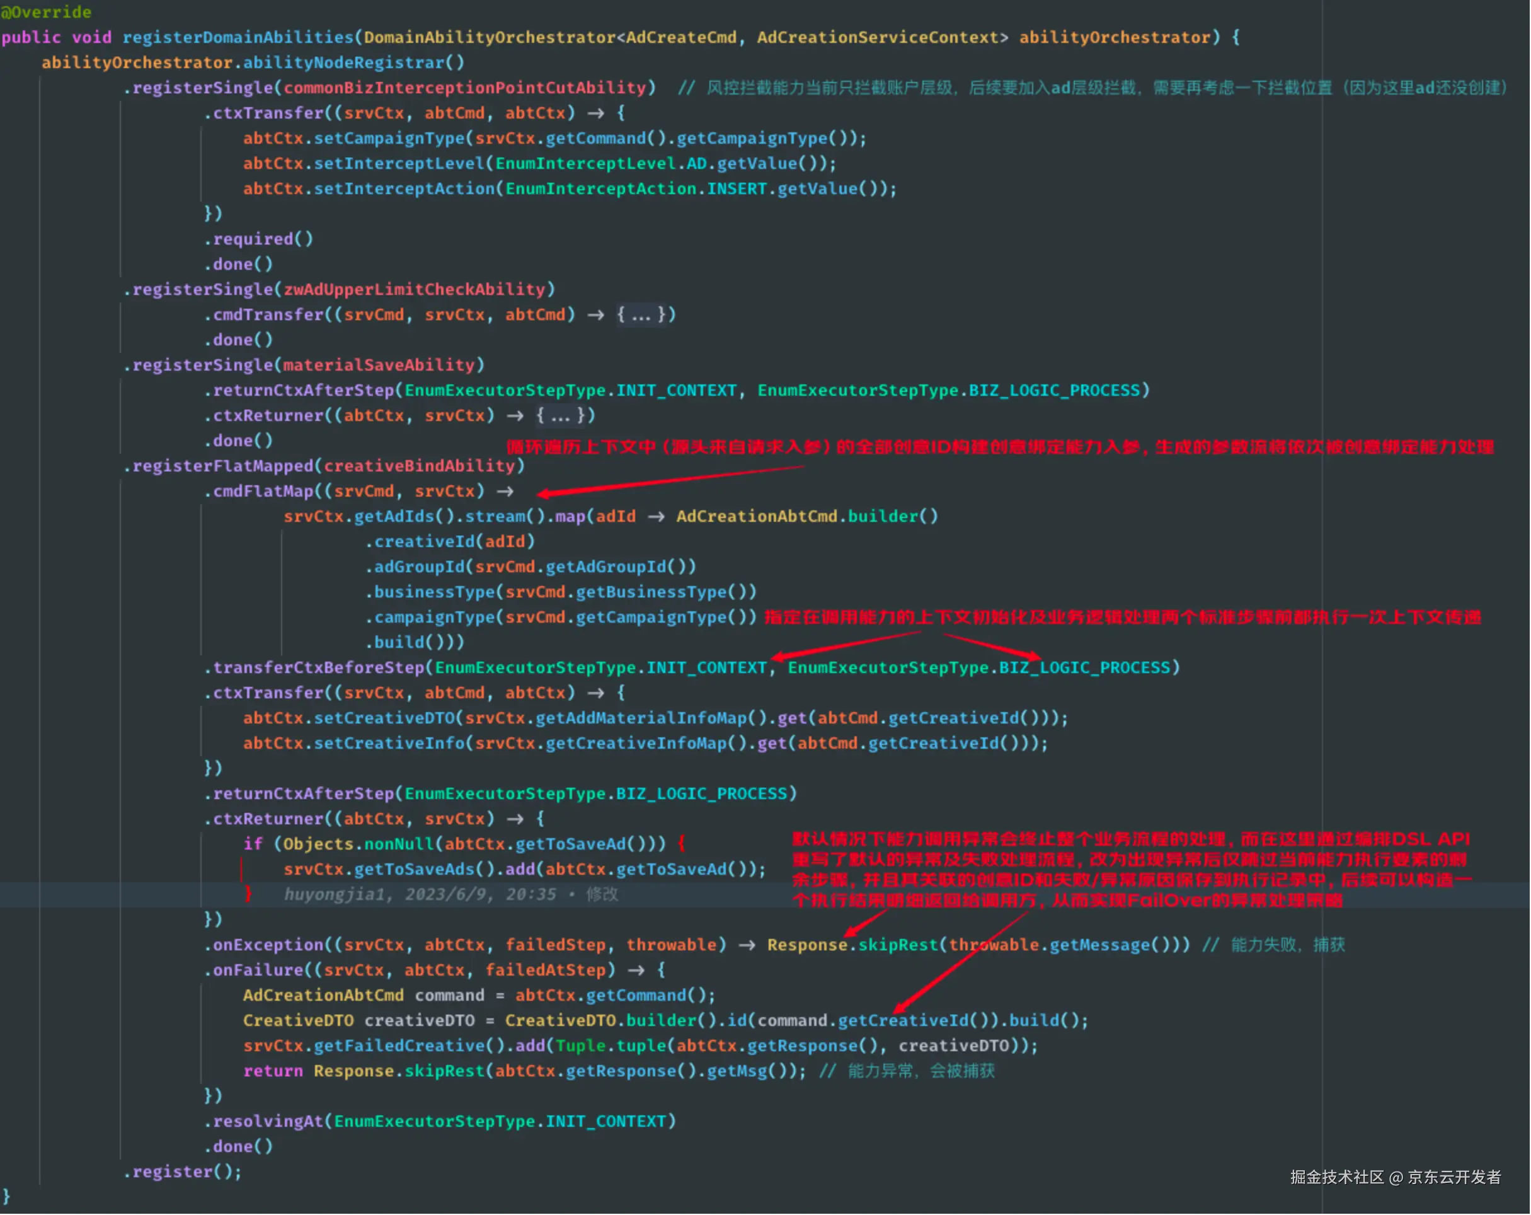1531x1215 pixels.
Task: Click the .required() call
Action: pyautogui.click(x=259, y=239)
